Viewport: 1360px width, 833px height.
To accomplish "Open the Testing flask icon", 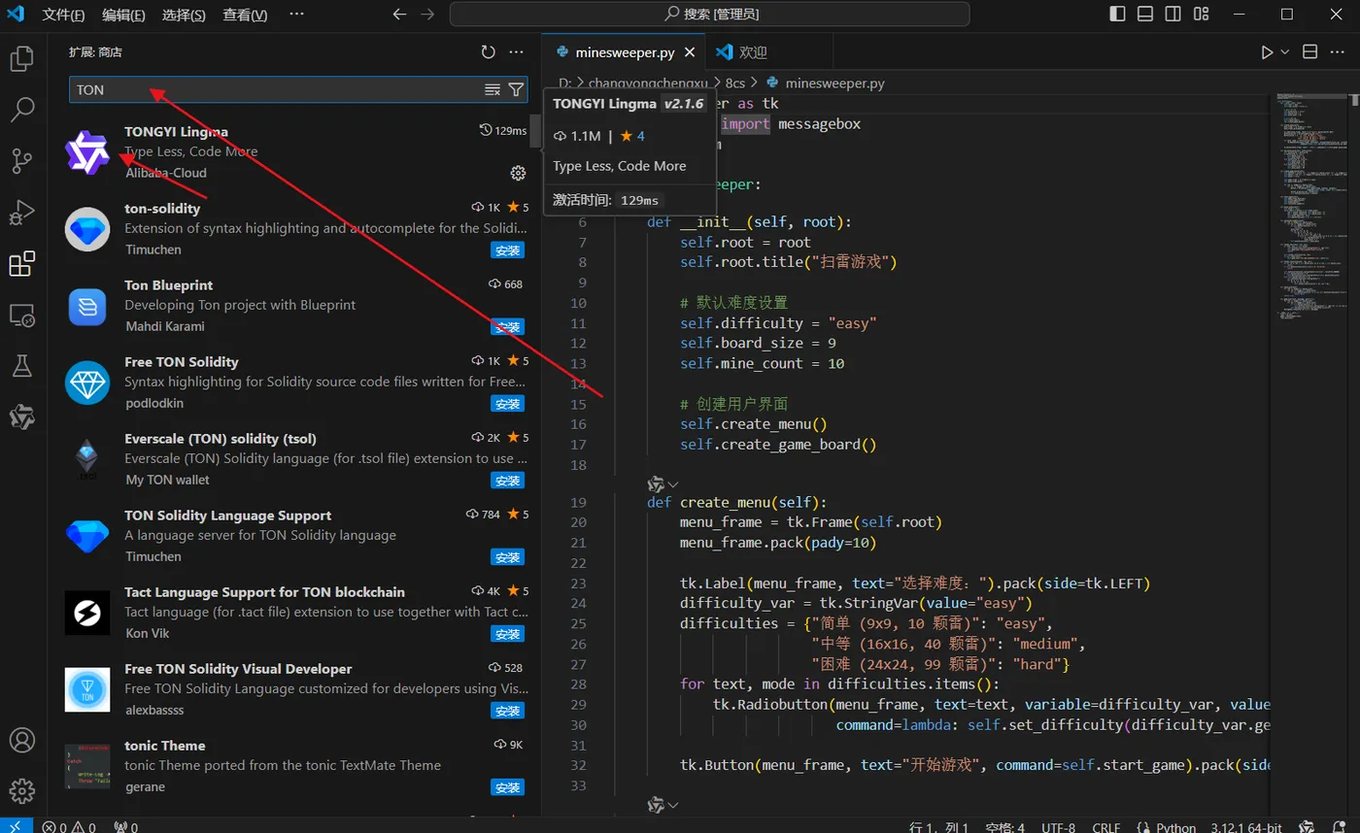I will (22, 366).
